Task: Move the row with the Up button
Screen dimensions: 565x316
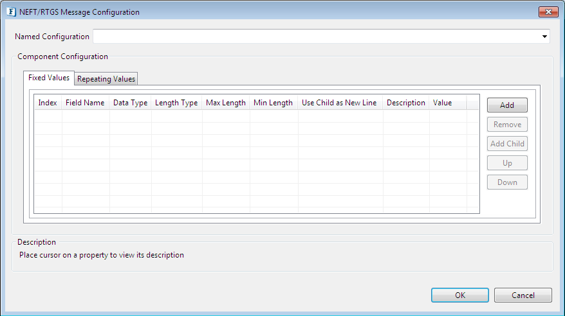Action: (507, 163)
